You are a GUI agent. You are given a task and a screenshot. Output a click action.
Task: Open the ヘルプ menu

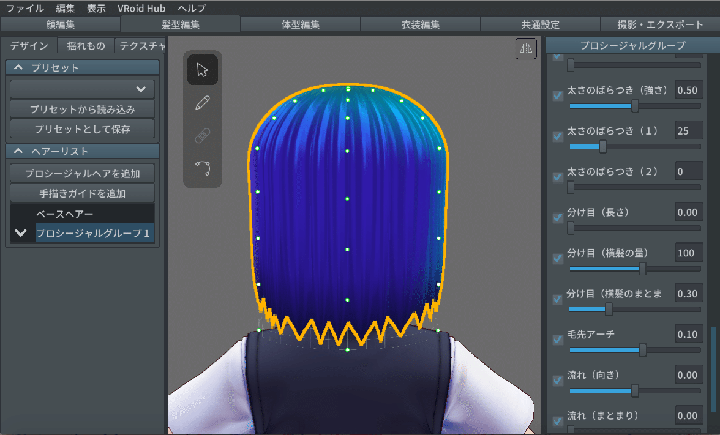[192, 9]
